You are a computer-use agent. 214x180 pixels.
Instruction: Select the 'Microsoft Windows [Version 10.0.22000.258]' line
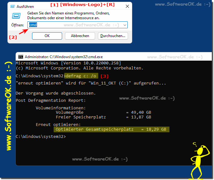click(68, 63)
